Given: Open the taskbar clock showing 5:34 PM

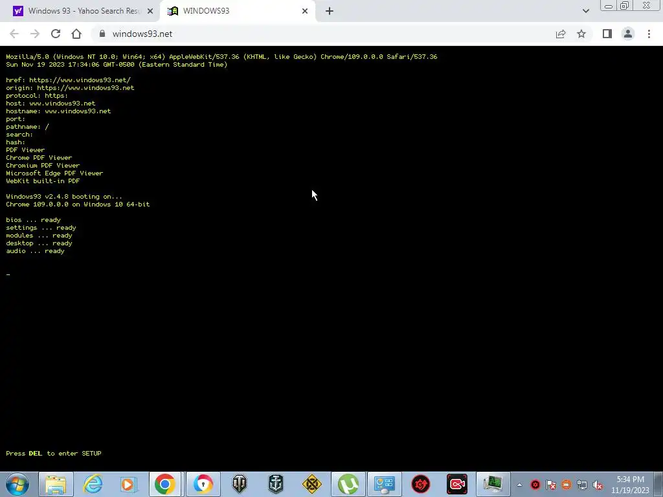Looking at the screenshot, I should coord(630,484).
